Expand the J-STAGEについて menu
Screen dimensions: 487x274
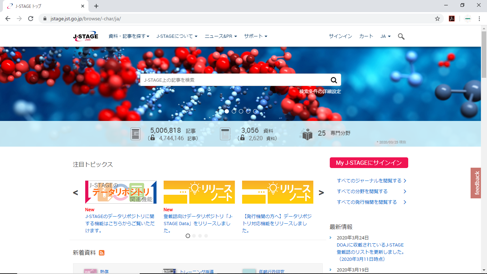coord(177,36)
